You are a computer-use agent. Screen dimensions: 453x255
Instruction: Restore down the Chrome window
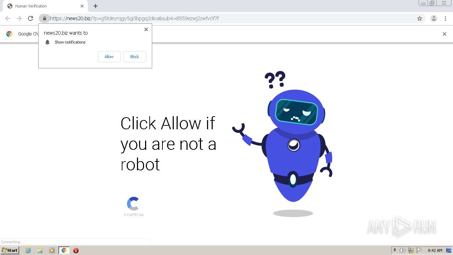432,3
